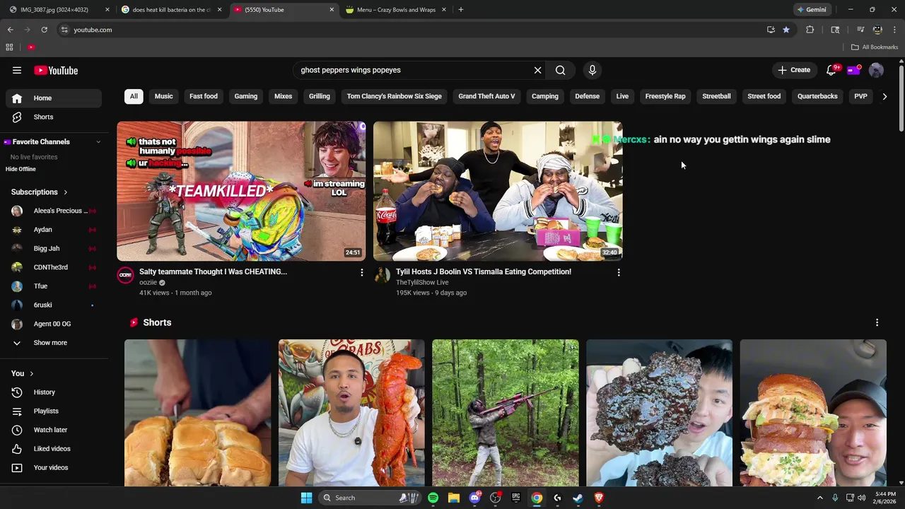The image size is (905, 509).
Task: Open Spotify from the taskbar
Action: click(x=433, y=498)
